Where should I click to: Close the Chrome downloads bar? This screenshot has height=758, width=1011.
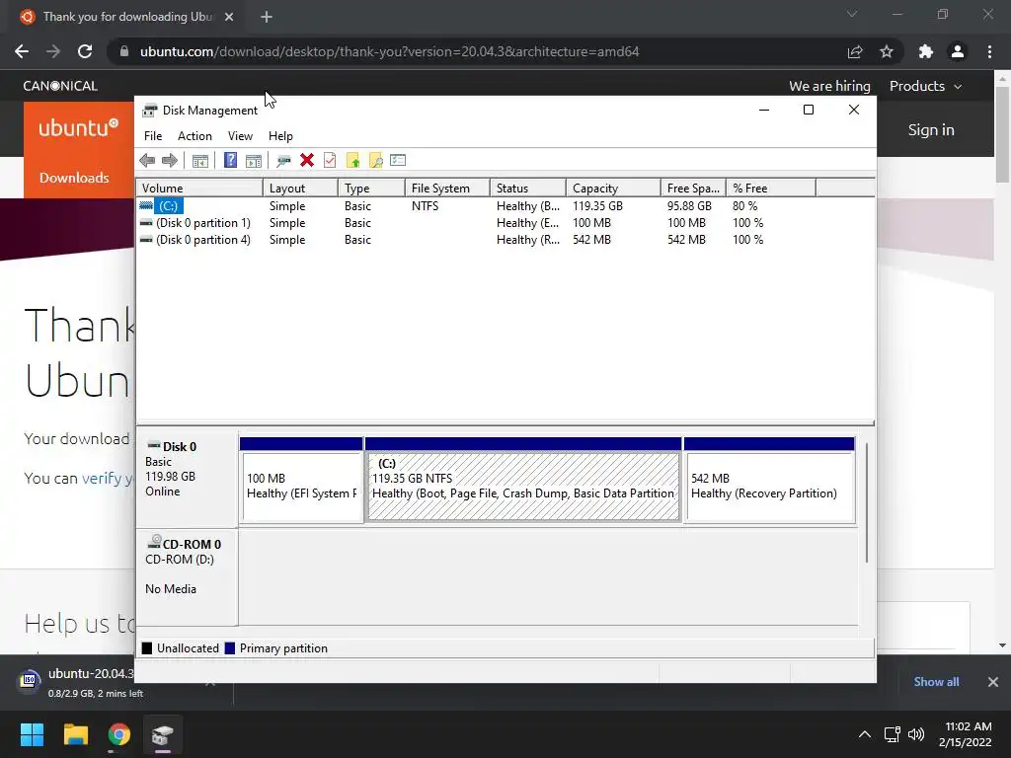(993, 682)
